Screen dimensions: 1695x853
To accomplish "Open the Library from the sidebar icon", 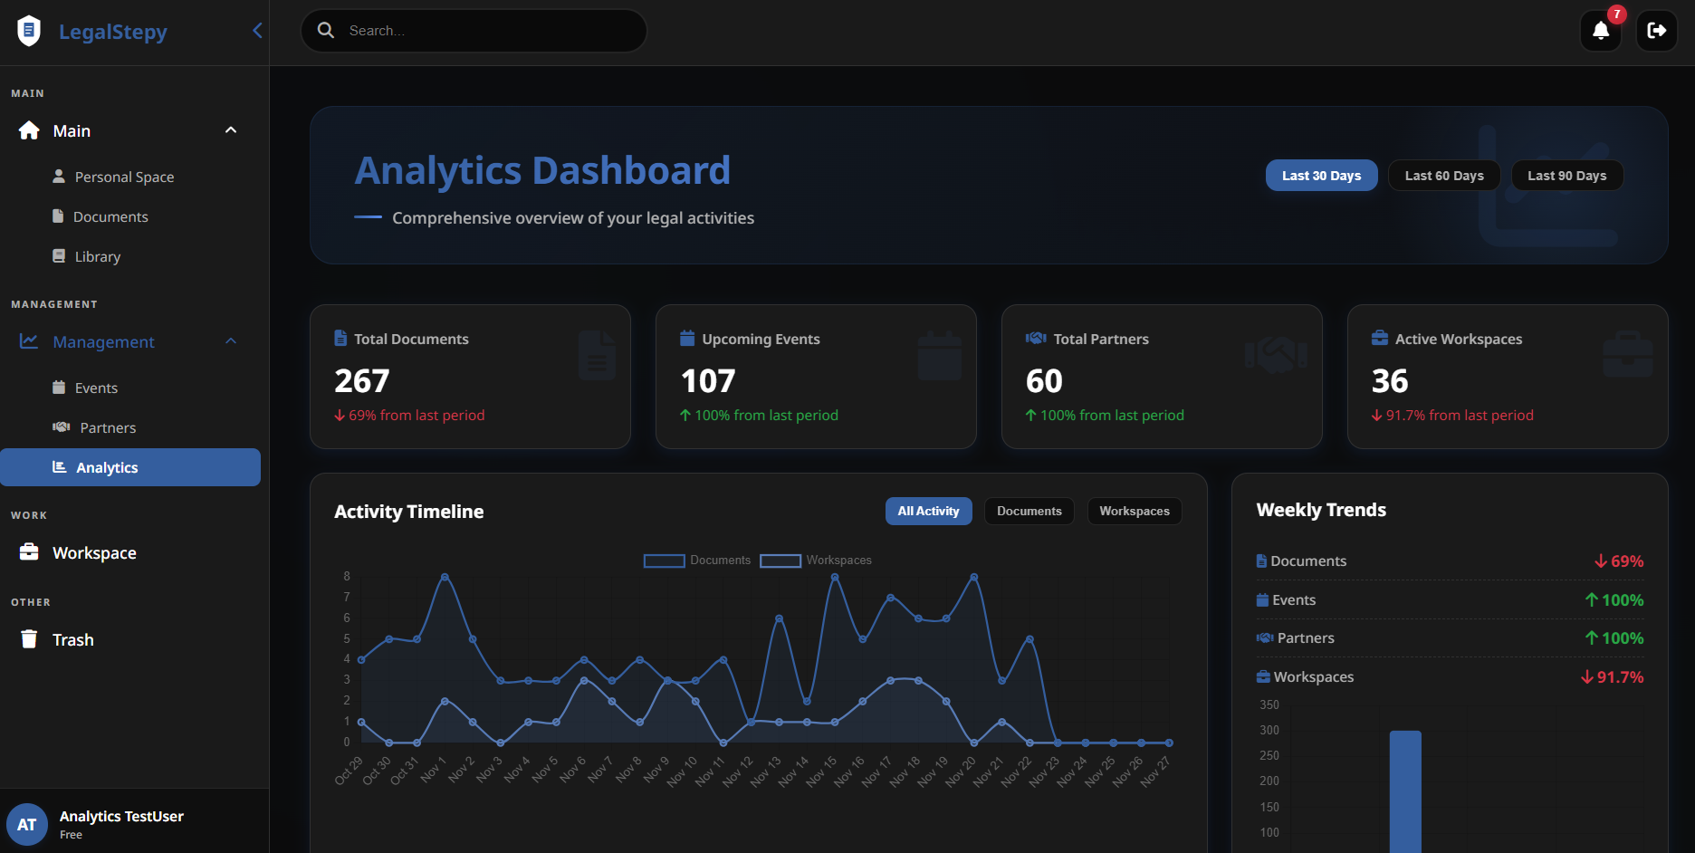I will [x=59, y=256].
